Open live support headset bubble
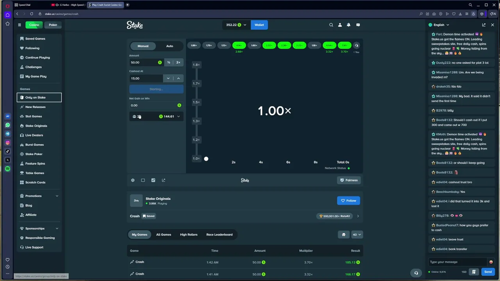Screen dimensions: 500x281 pos(416,273)
